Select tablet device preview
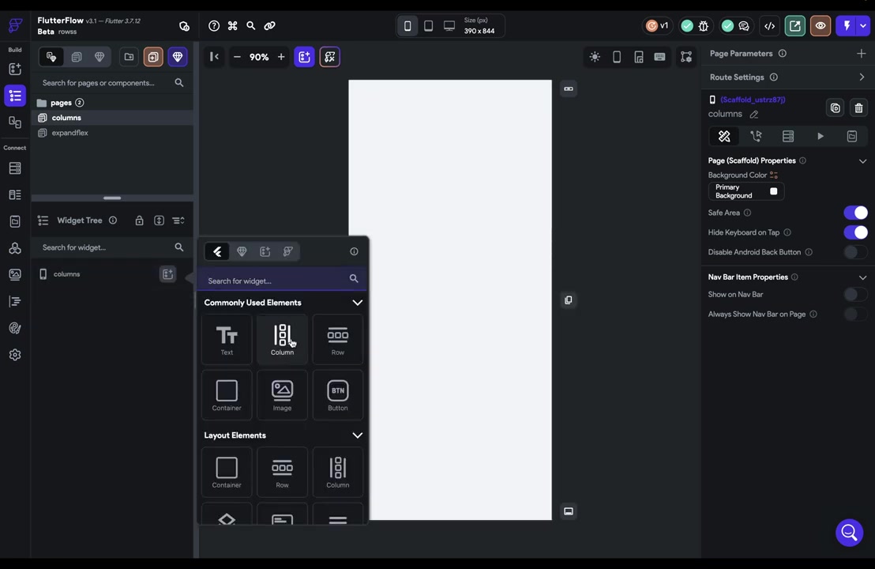Screen dimensions: 875x569 coord(428,26)
